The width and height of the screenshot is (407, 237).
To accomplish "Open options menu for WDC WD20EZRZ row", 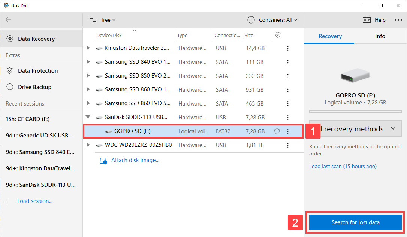I will [x=288, y=145].
